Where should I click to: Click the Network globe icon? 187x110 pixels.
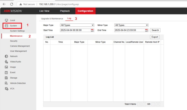[x=6, y=56]
